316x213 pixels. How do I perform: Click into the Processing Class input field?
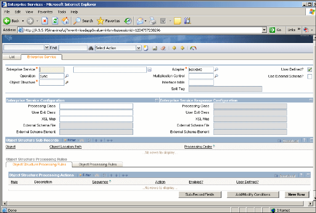[96, 106]
